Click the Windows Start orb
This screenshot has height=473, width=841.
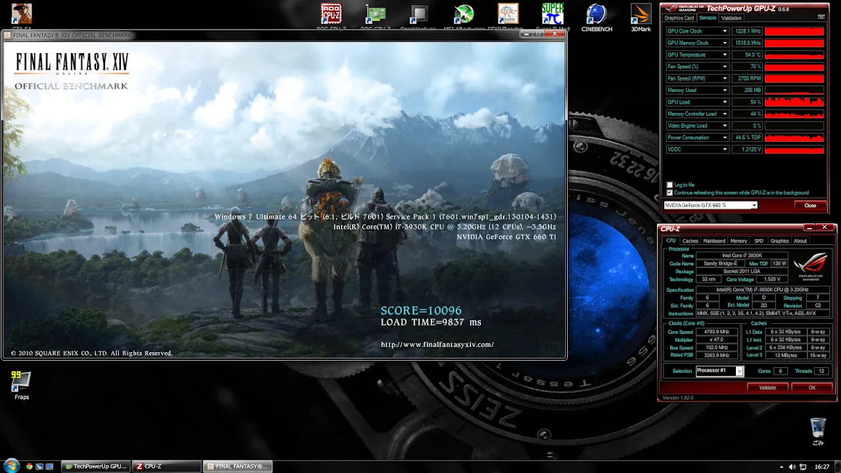[x=11, y=466]
